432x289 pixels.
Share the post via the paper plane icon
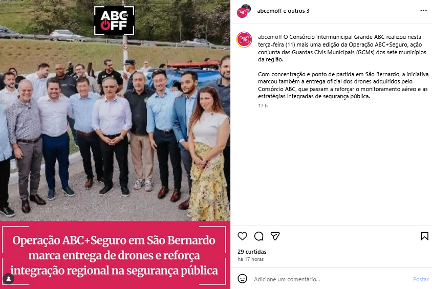275,236
